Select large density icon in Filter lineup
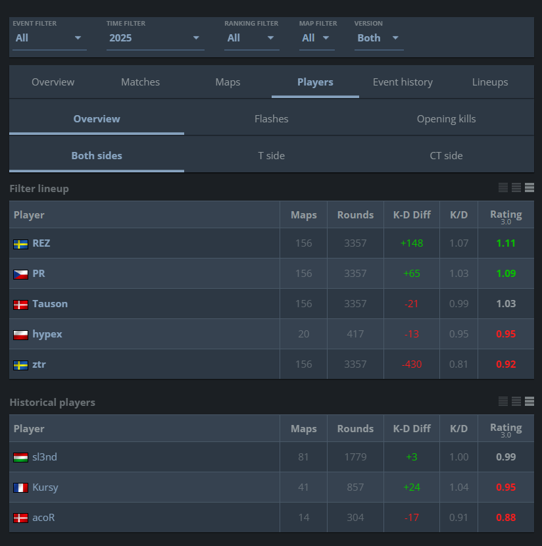Screen dimensions: 542x546 click(530, 187)
